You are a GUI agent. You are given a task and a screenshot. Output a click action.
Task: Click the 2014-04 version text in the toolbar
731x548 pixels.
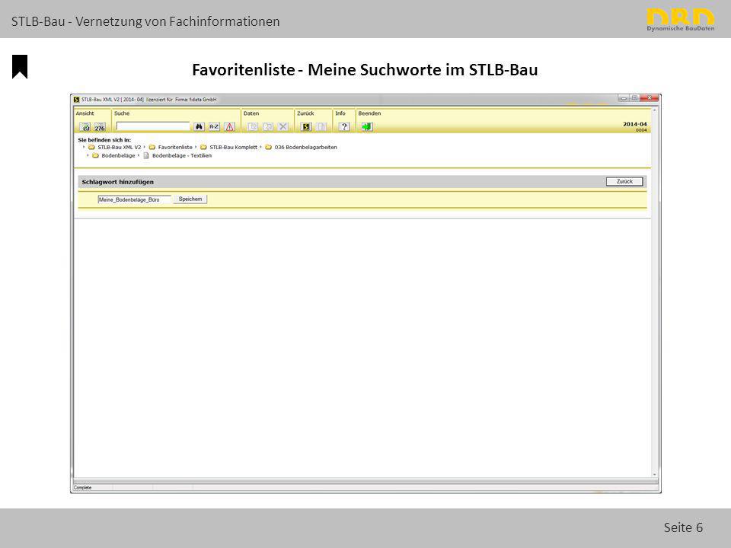[634, 124]
